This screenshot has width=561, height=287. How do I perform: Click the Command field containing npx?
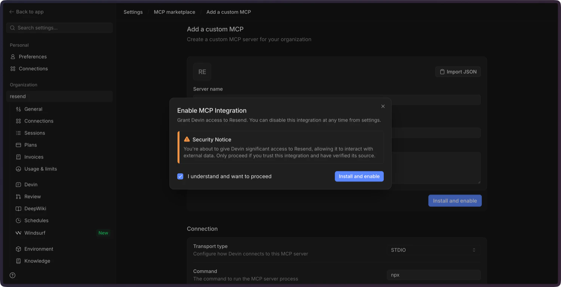433,275
